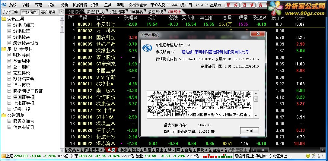This screenshot has width=328, height=161.
Task: Expand the 资金模型 dropdown tab
Action: pos(93,150)
